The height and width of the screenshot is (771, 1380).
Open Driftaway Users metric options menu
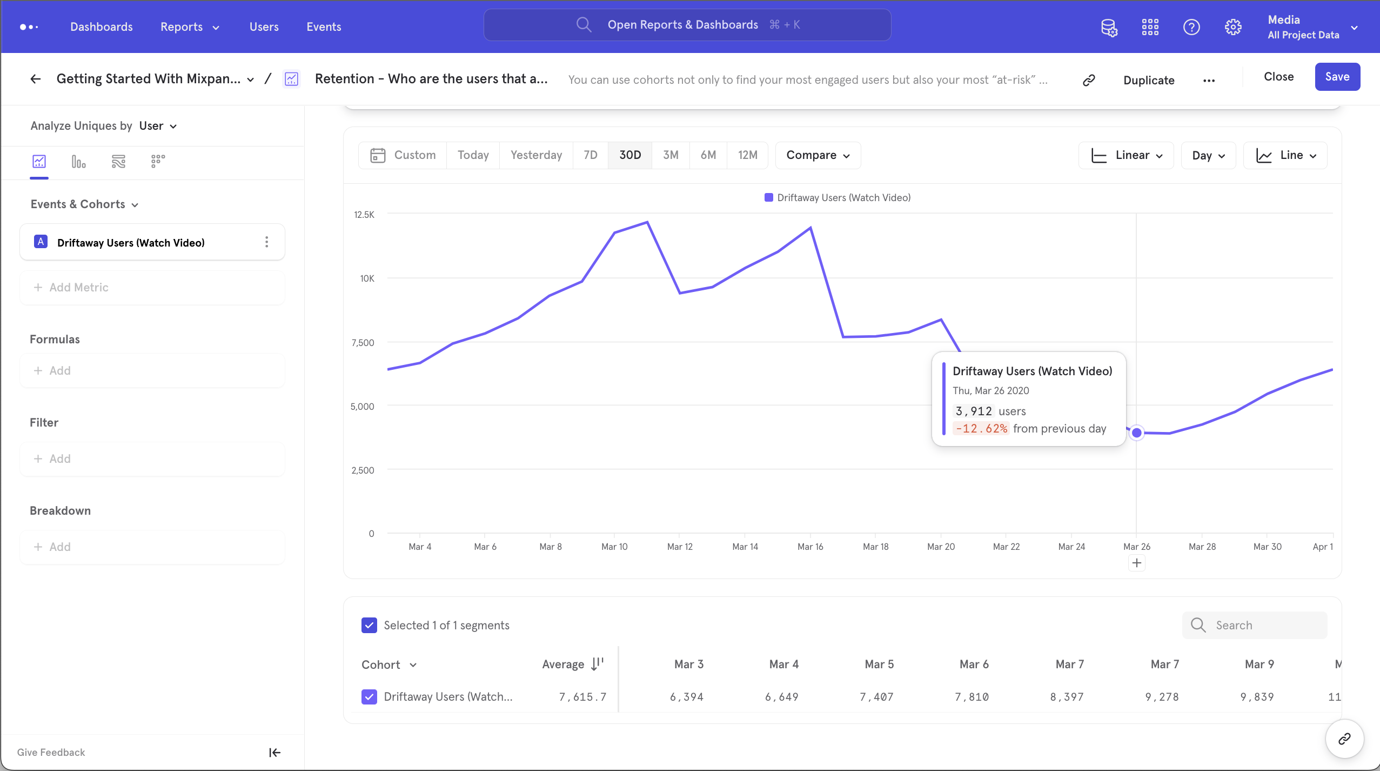coord(266,242)
